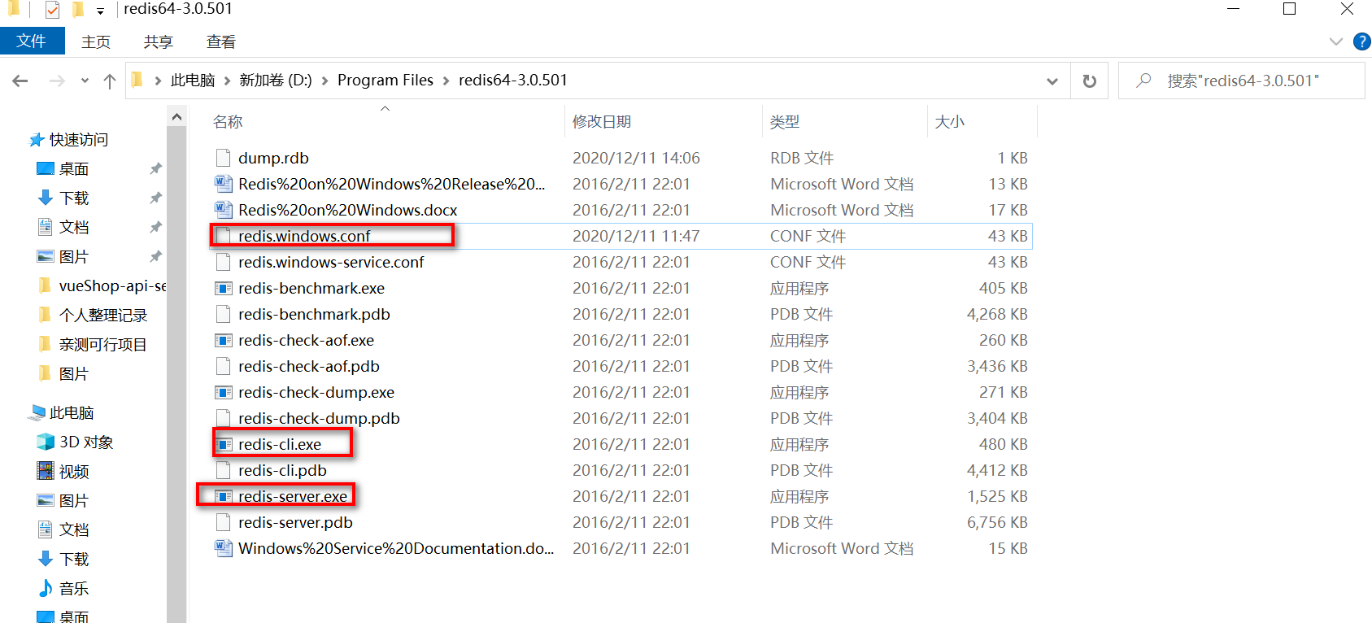The image size is (1372, 623).
Task: Expand the address bar history dropdown
Action: tap(1052, 81)
